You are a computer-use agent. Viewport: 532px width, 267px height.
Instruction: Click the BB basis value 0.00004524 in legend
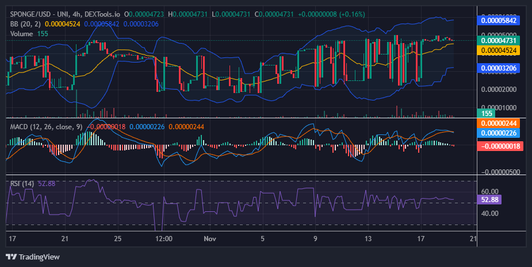pyautogui.click(x=63, y=24)
